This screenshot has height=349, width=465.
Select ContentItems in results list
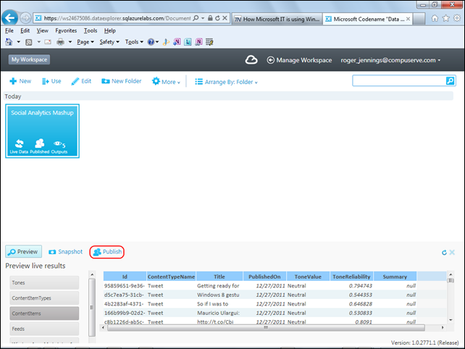[x=44, y=314]
